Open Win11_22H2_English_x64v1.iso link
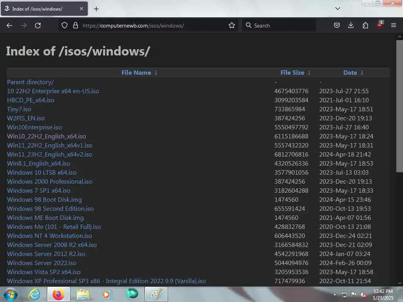The image size is (403, 302). tap(50, 145)
